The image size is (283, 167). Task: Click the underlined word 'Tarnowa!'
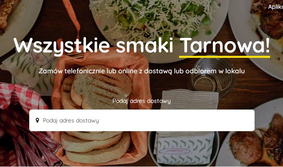click(225, 45)
